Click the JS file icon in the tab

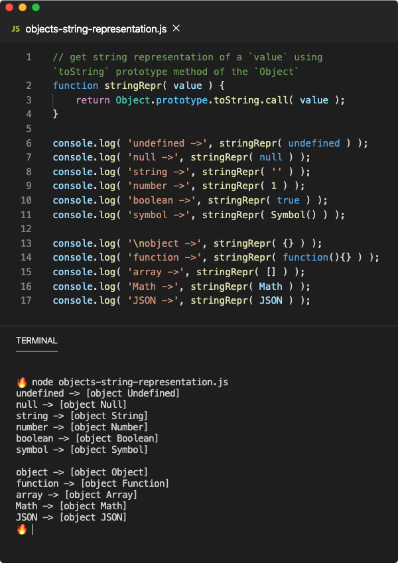tap(16, 29)
